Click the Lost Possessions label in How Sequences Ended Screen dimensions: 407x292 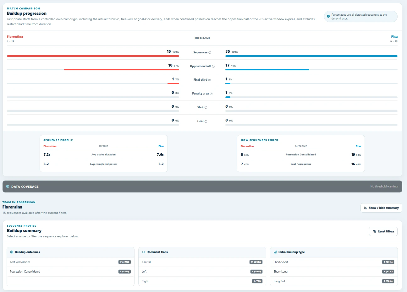pyautogui.click(x=301, y=164)
